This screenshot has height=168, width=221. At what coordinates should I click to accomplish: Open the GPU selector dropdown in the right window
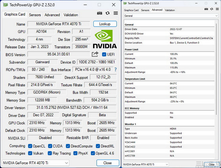click(x=146, y=164)
